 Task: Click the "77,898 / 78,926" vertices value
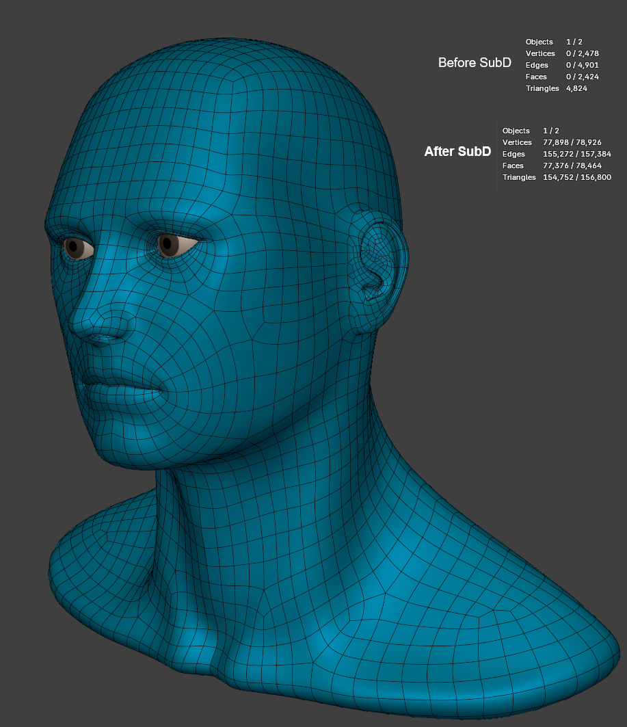coord(572,142)
